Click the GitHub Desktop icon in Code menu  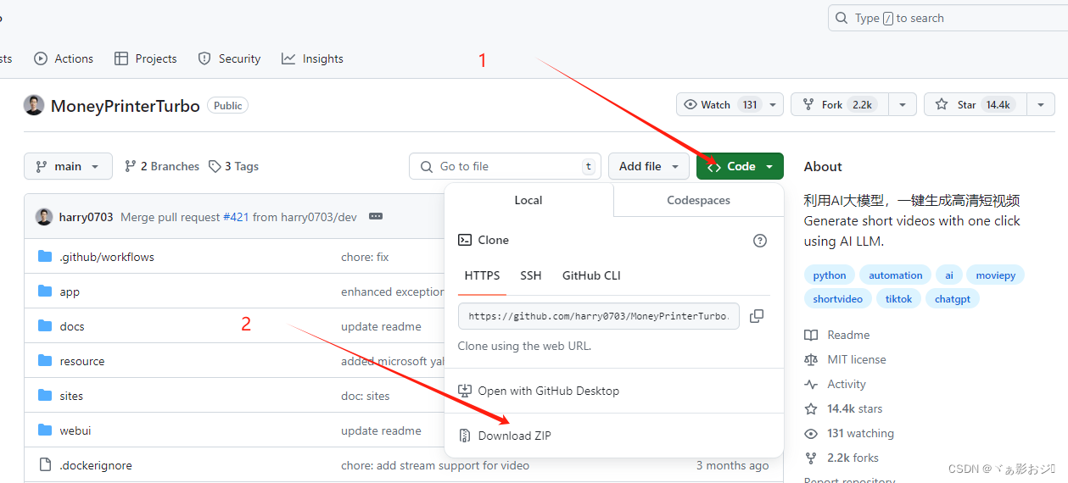coord(464,391)
